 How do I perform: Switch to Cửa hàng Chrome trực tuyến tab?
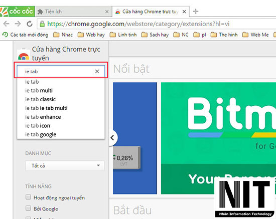(151, 12)
